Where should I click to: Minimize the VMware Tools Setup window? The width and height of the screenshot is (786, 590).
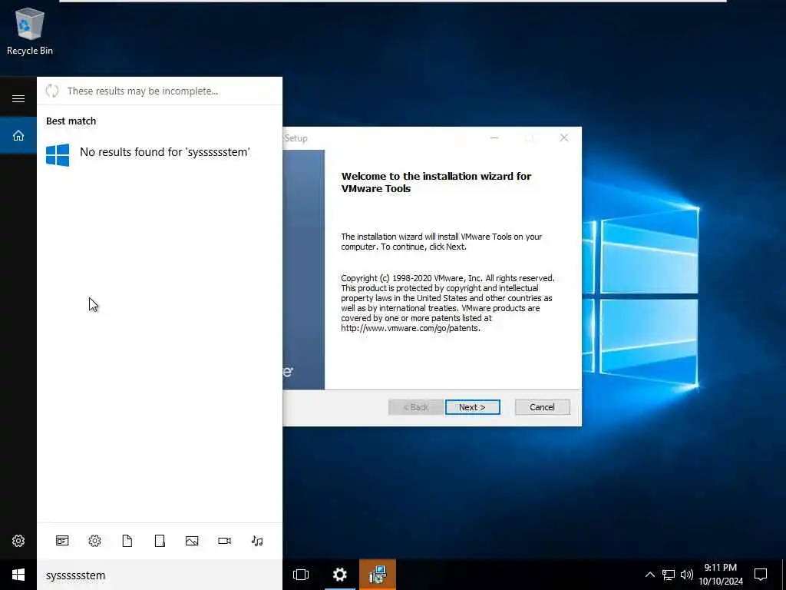(494, 138)
